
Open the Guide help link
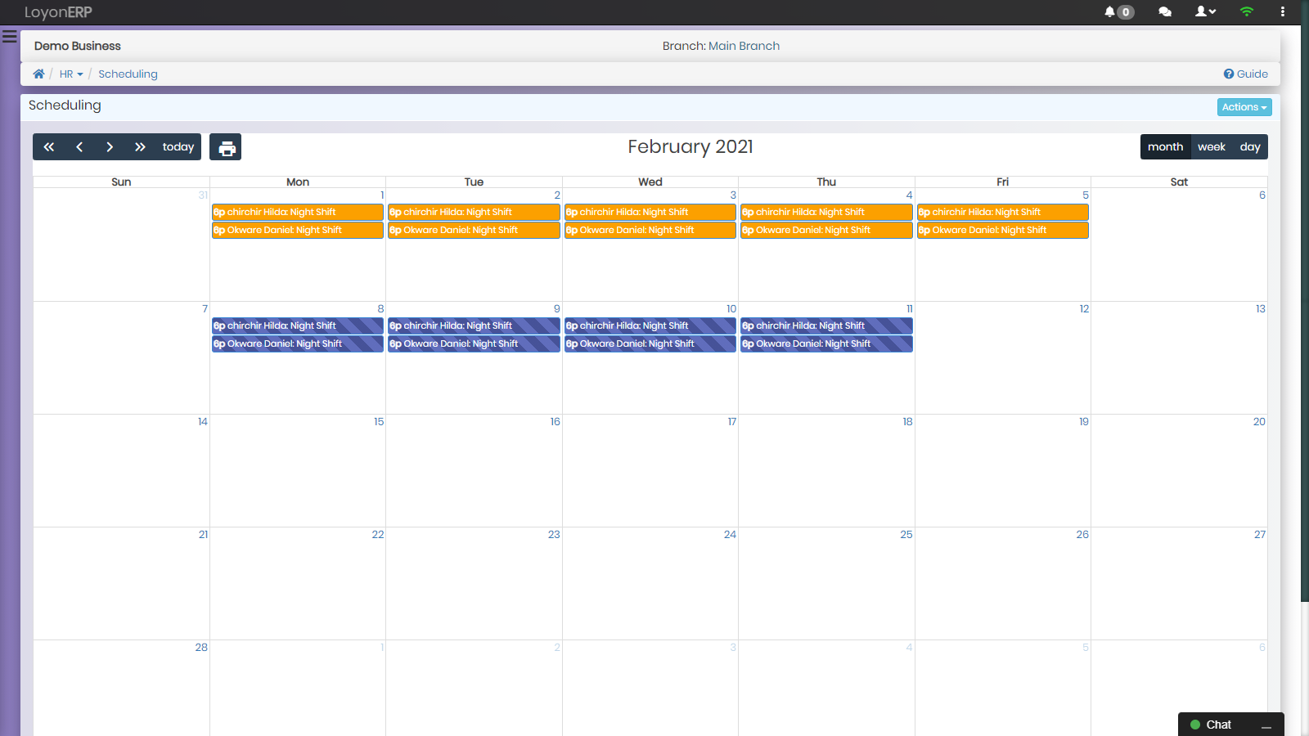click(1245, 74)
